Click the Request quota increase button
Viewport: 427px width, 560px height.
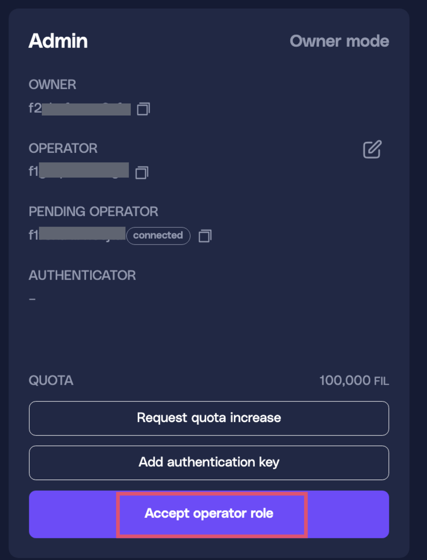[x=209, y=418]
